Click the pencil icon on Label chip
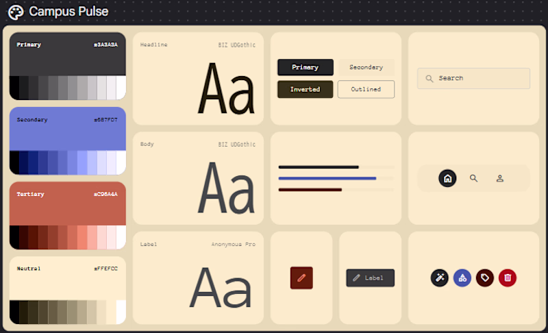The width and height of the screenshot is (548, 333). (x=356, y=277)
